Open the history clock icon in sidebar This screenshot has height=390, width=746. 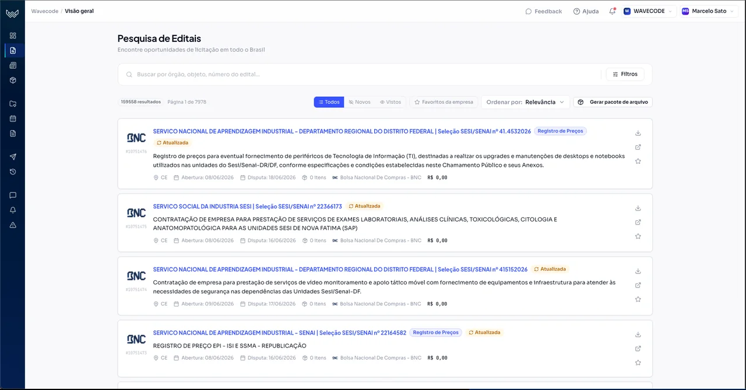click(x=13, y=172)
